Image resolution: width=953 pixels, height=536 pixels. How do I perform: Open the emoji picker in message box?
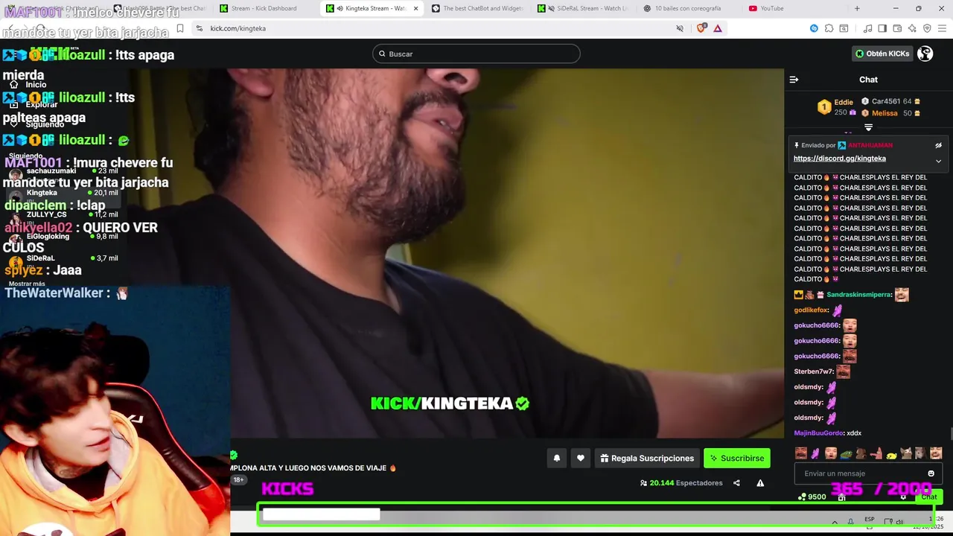[x=931, y=473]
